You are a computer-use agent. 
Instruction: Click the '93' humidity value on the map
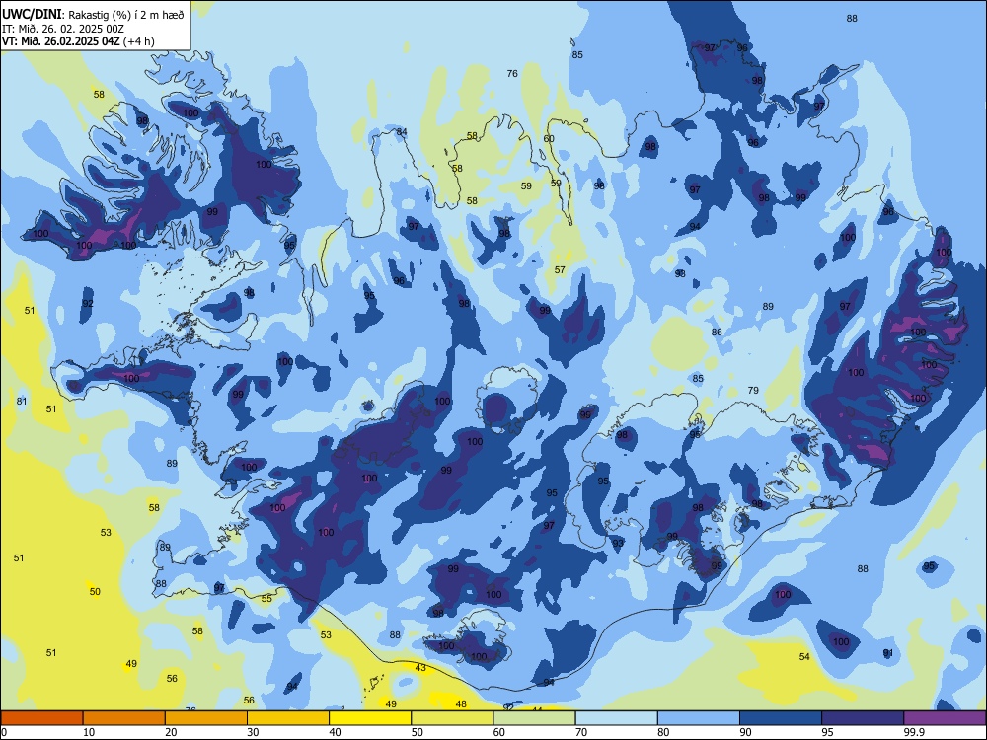618,543
